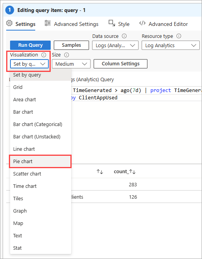Screen dimensions: 202x259
Task: Switch to the Advanced Settings tab
Action: [x=72, y=24]
